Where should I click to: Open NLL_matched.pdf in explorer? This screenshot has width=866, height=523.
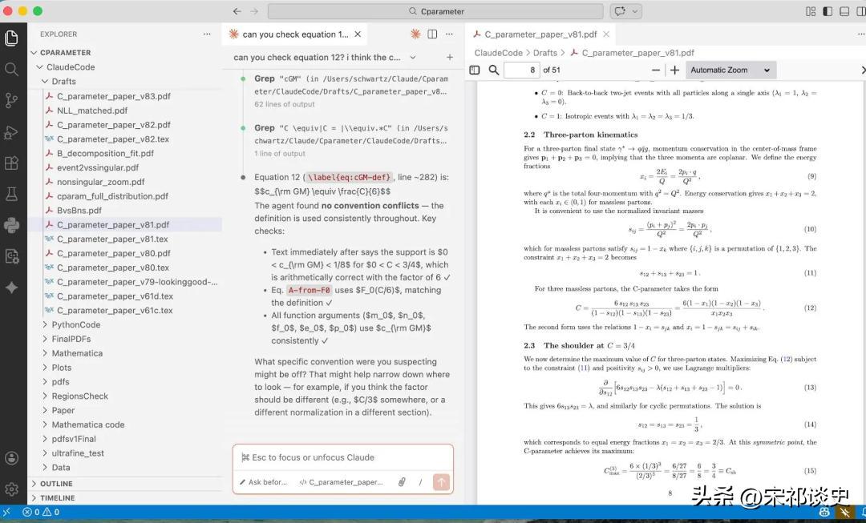coord(91,111)
